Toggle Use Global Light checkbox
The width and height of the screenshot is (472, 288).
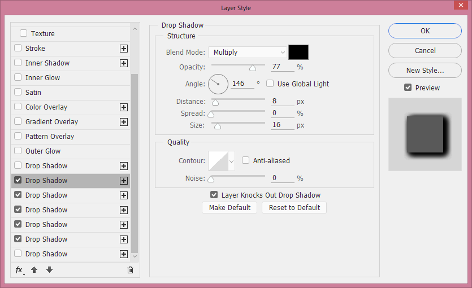click(x=270, y=83)
